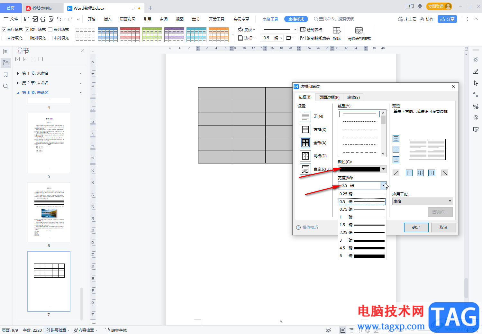Select the draw table (绘制表格) tool
The height and width of the screenshot is (334, 482).
(311, 30)
